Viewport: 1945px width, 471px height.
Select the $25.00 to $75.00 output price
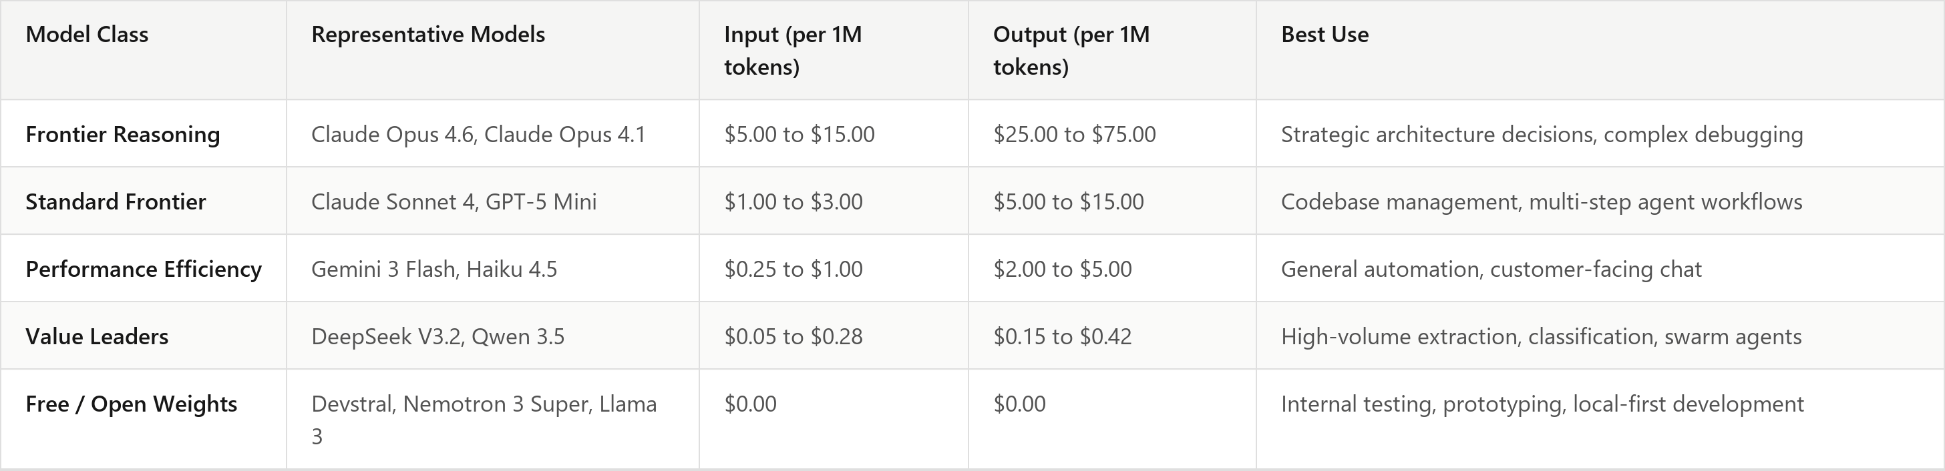pos(1075,134)
